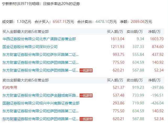The width and height of the screenshot is (168, 123).
Task: Open the 国金证券股份有限公司深圳分公司 link
Action: (x=30, y=47)
